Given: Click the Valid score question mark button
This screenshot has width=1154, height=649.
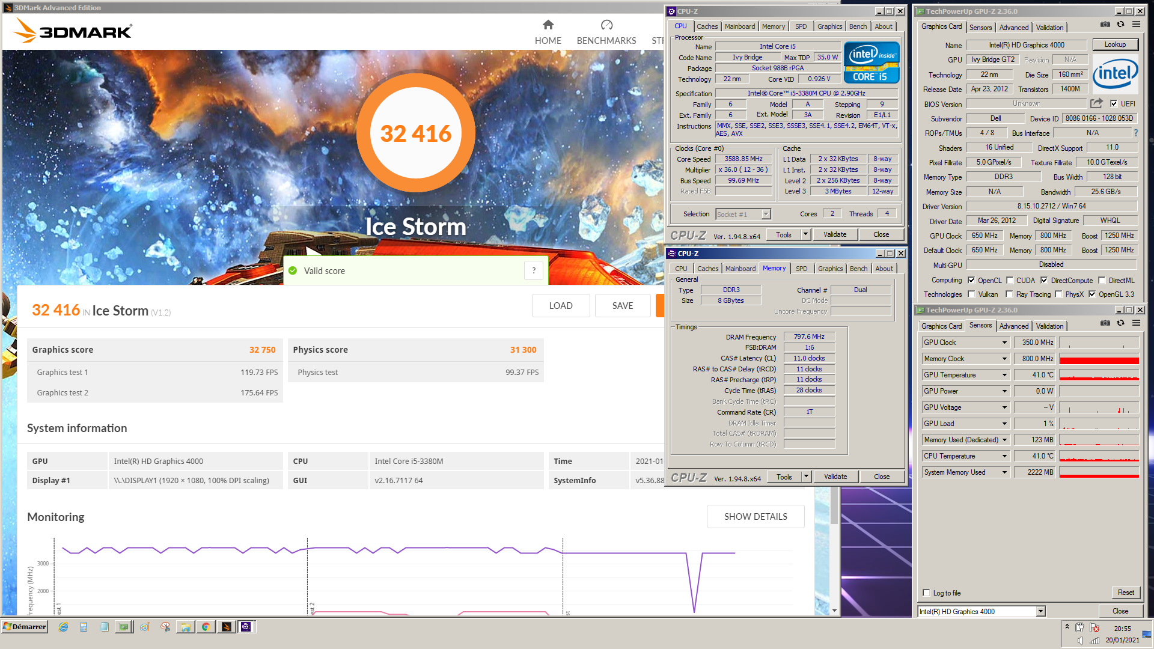Looking at the screenshot, I should click(x=534, y=271).
